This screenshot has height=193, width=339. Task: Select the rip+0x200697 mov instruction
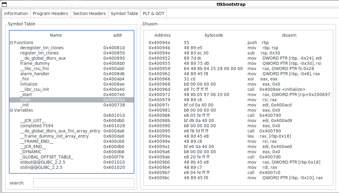coord(238,95)
